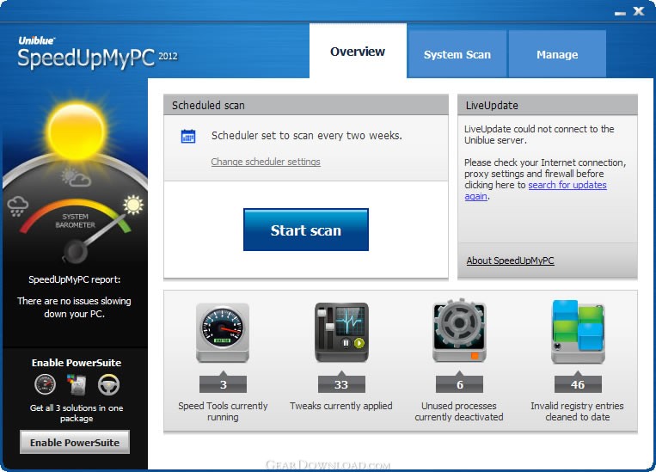Click 'Get all 3 solutions in one package' text

coord(77,413)
